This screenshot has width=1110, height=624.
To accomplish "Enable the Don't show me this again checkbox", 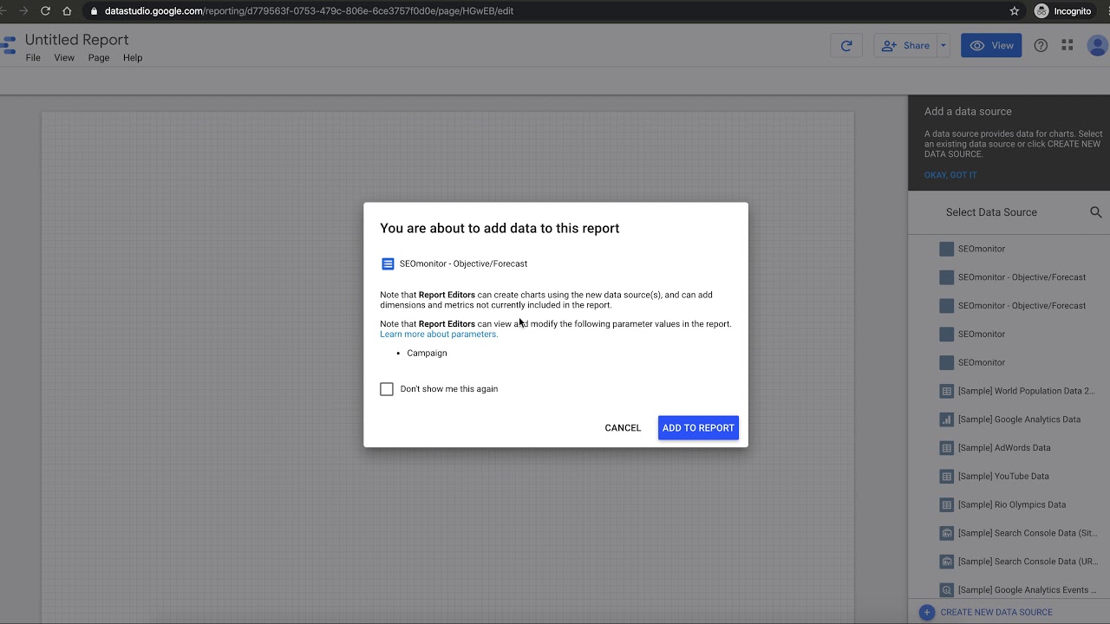I will [x=387, y=389].
